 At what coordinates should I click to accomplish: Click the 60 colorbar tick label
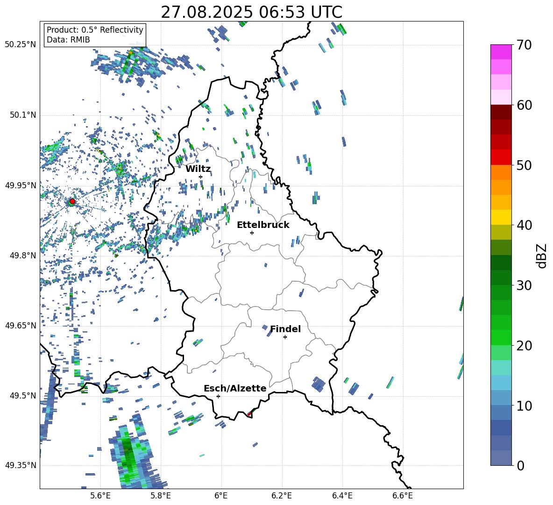pyautogui.click(x=524, y=105)
